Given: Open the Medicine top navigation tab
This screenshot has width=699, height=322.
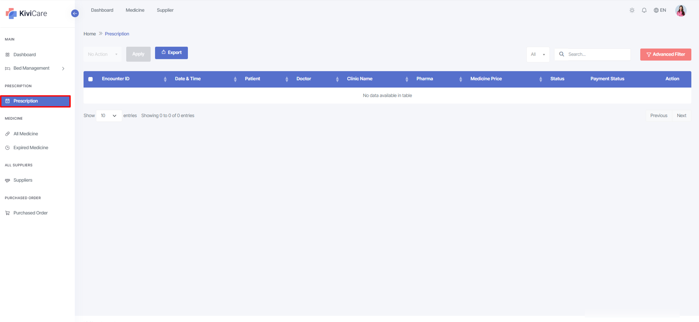Looking at the screenshot, I should coord(135,10).
